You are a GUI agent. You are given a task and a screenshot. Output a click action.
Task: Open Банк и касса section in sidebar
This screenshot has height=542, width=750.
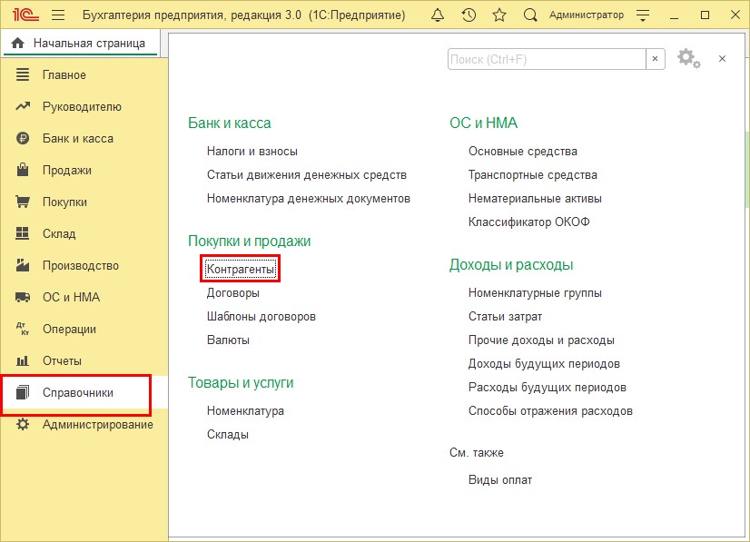77,138
